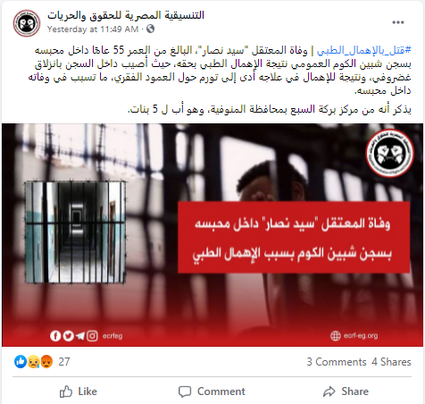Click the crying sad reaction icon
Viewport: 425px width, 404px height.
click(34, 361)
